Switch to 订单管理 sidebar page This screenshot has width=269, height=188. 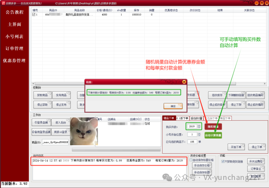(14, 49)
